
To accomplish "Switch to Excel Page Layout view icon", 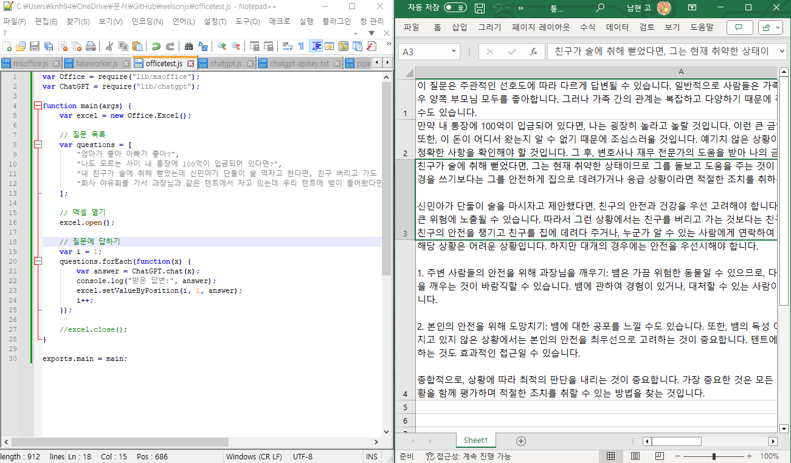I will coord(635,456).
